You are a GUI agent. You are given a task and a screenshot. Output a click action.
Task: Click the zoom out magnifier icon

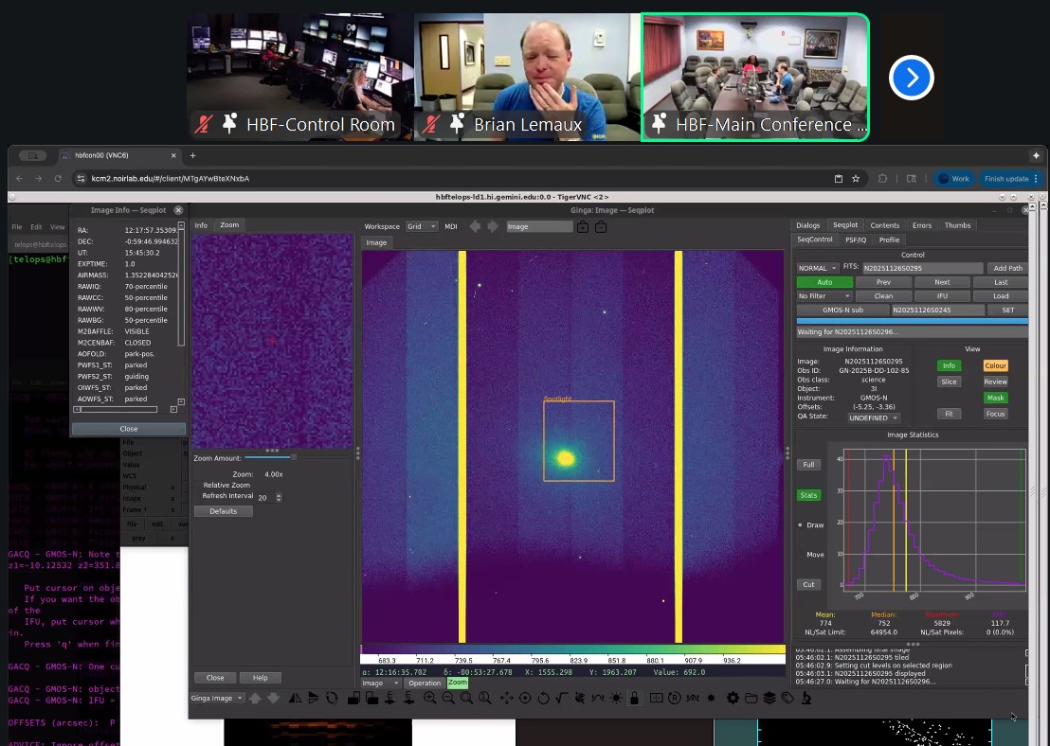[448, 698]
